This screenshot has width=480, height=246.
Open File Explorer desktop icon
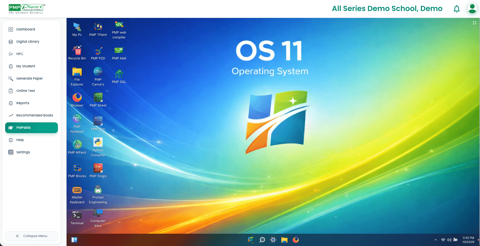77,77
